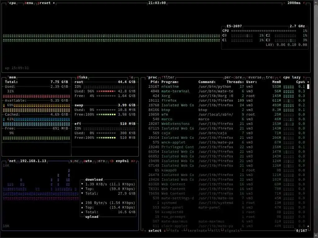Open the btop menu
This screenshot has width=318, height=238.
(x=29, y=3)
